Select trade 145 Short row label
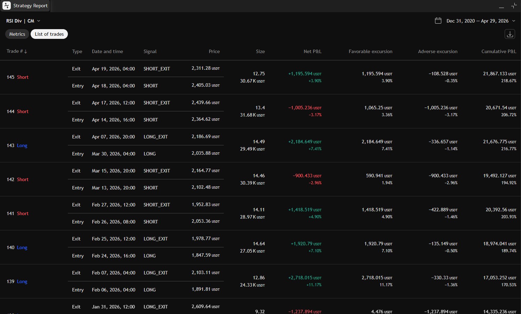 pos(17,77)
